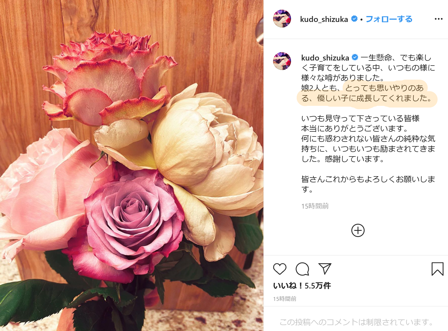Click the verified badge beside caption username

coord(355,57)
